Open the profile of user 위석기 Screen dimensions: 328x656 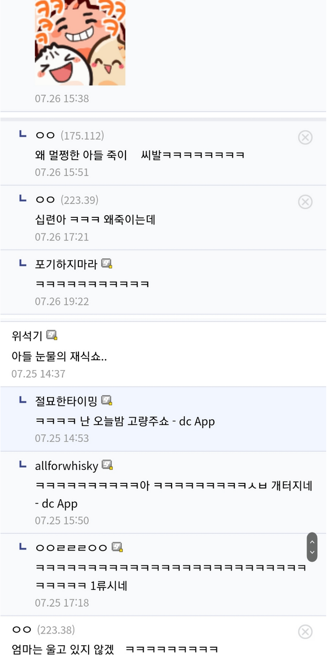pos(27,336)
